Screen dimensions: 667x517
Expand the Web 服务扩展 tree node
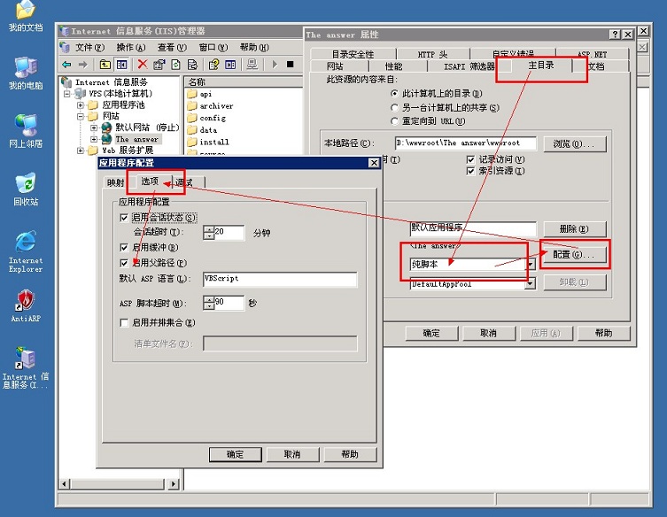(81, 150)
